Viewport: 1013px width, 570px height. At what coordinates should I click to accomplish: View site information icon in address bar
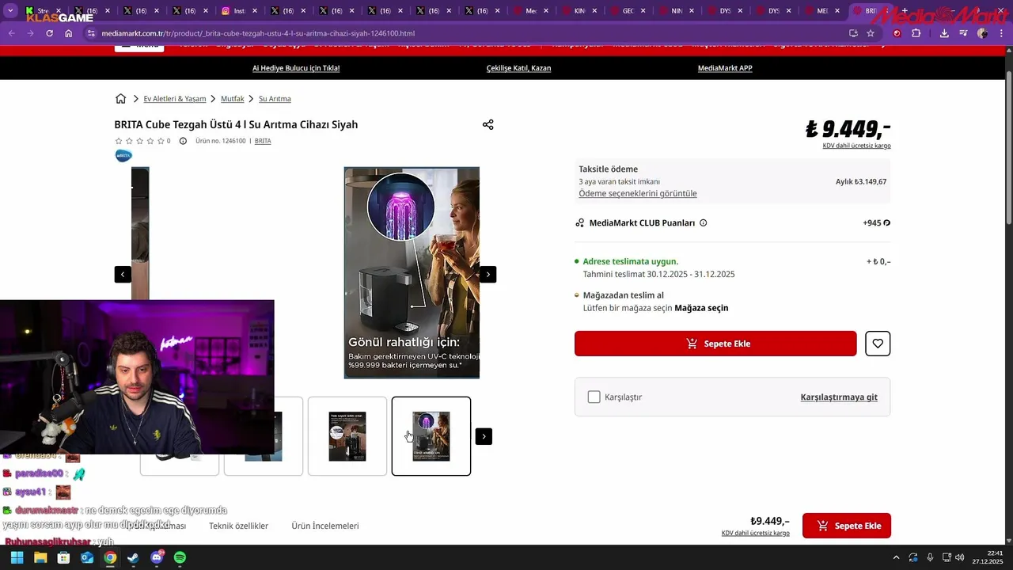[91, 33]
